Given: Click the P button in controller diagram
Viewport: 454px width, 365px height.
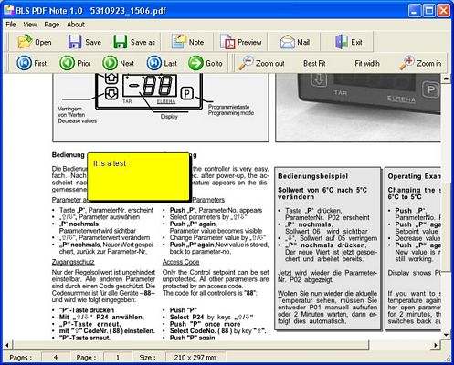Looking at the screenshot, I should click(x=187, y=93).
